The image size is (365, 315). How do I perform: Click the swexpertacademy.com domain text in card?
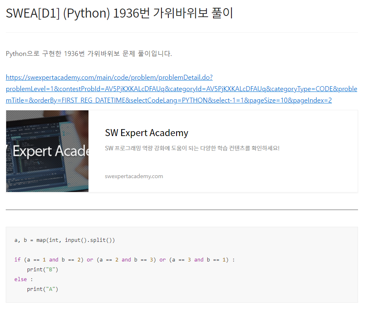134,176
